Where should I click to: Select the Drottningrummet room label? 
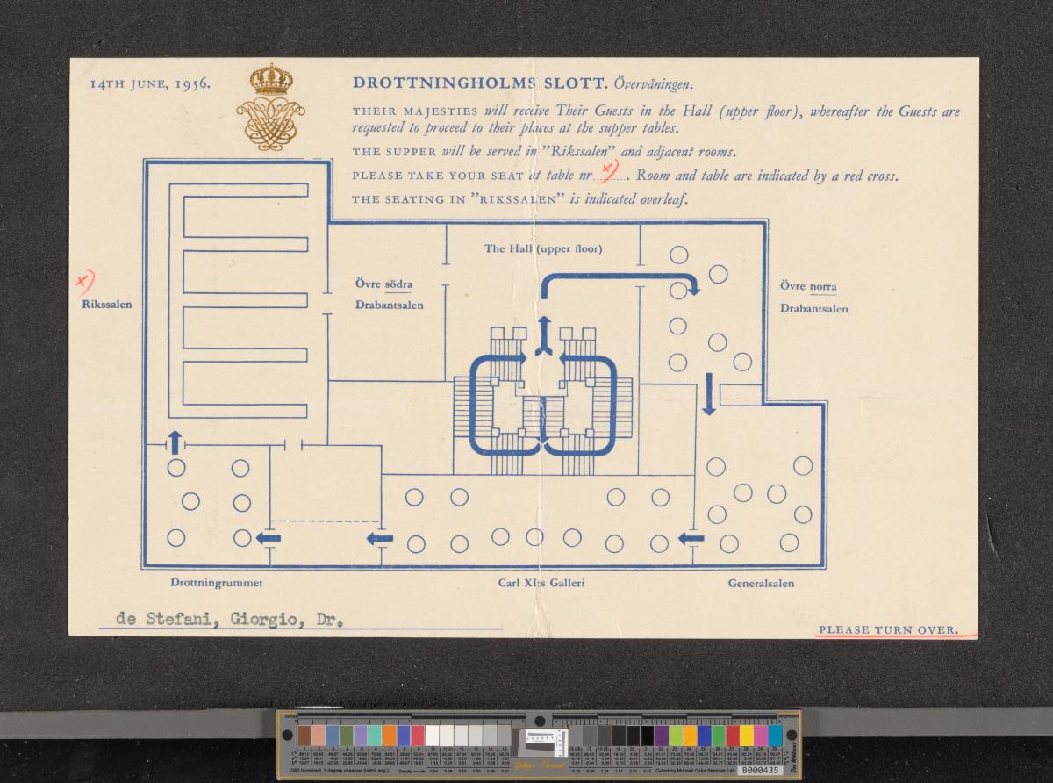pos(217,582)
